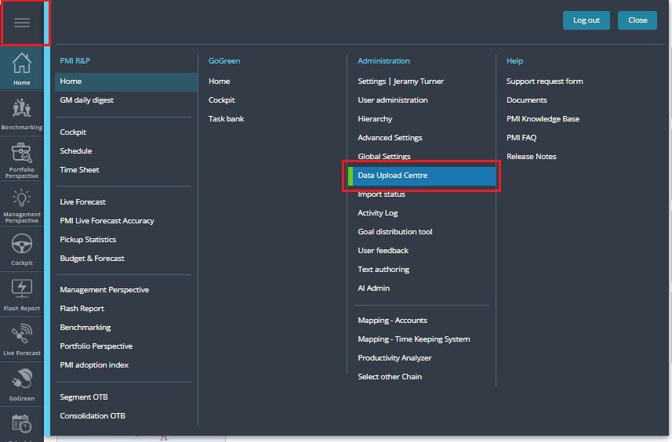Open Schedule menu item
Screen dimensions: 672x442
click(76, 151)
